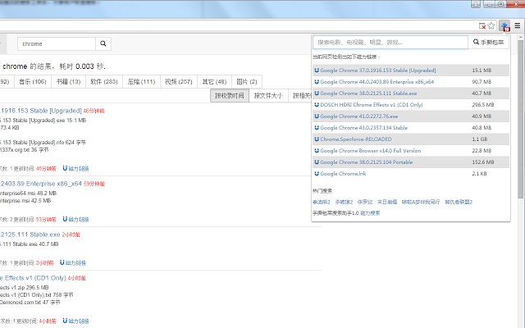525x328 pixels.
Task: Click magnet icon under the 1916.153 Stable result
Action: tap(65, 168)
